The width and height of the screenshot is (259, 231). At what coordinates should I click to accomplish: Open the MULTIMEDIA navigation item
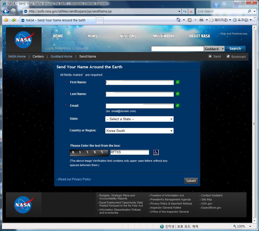(x=164, y=36)
